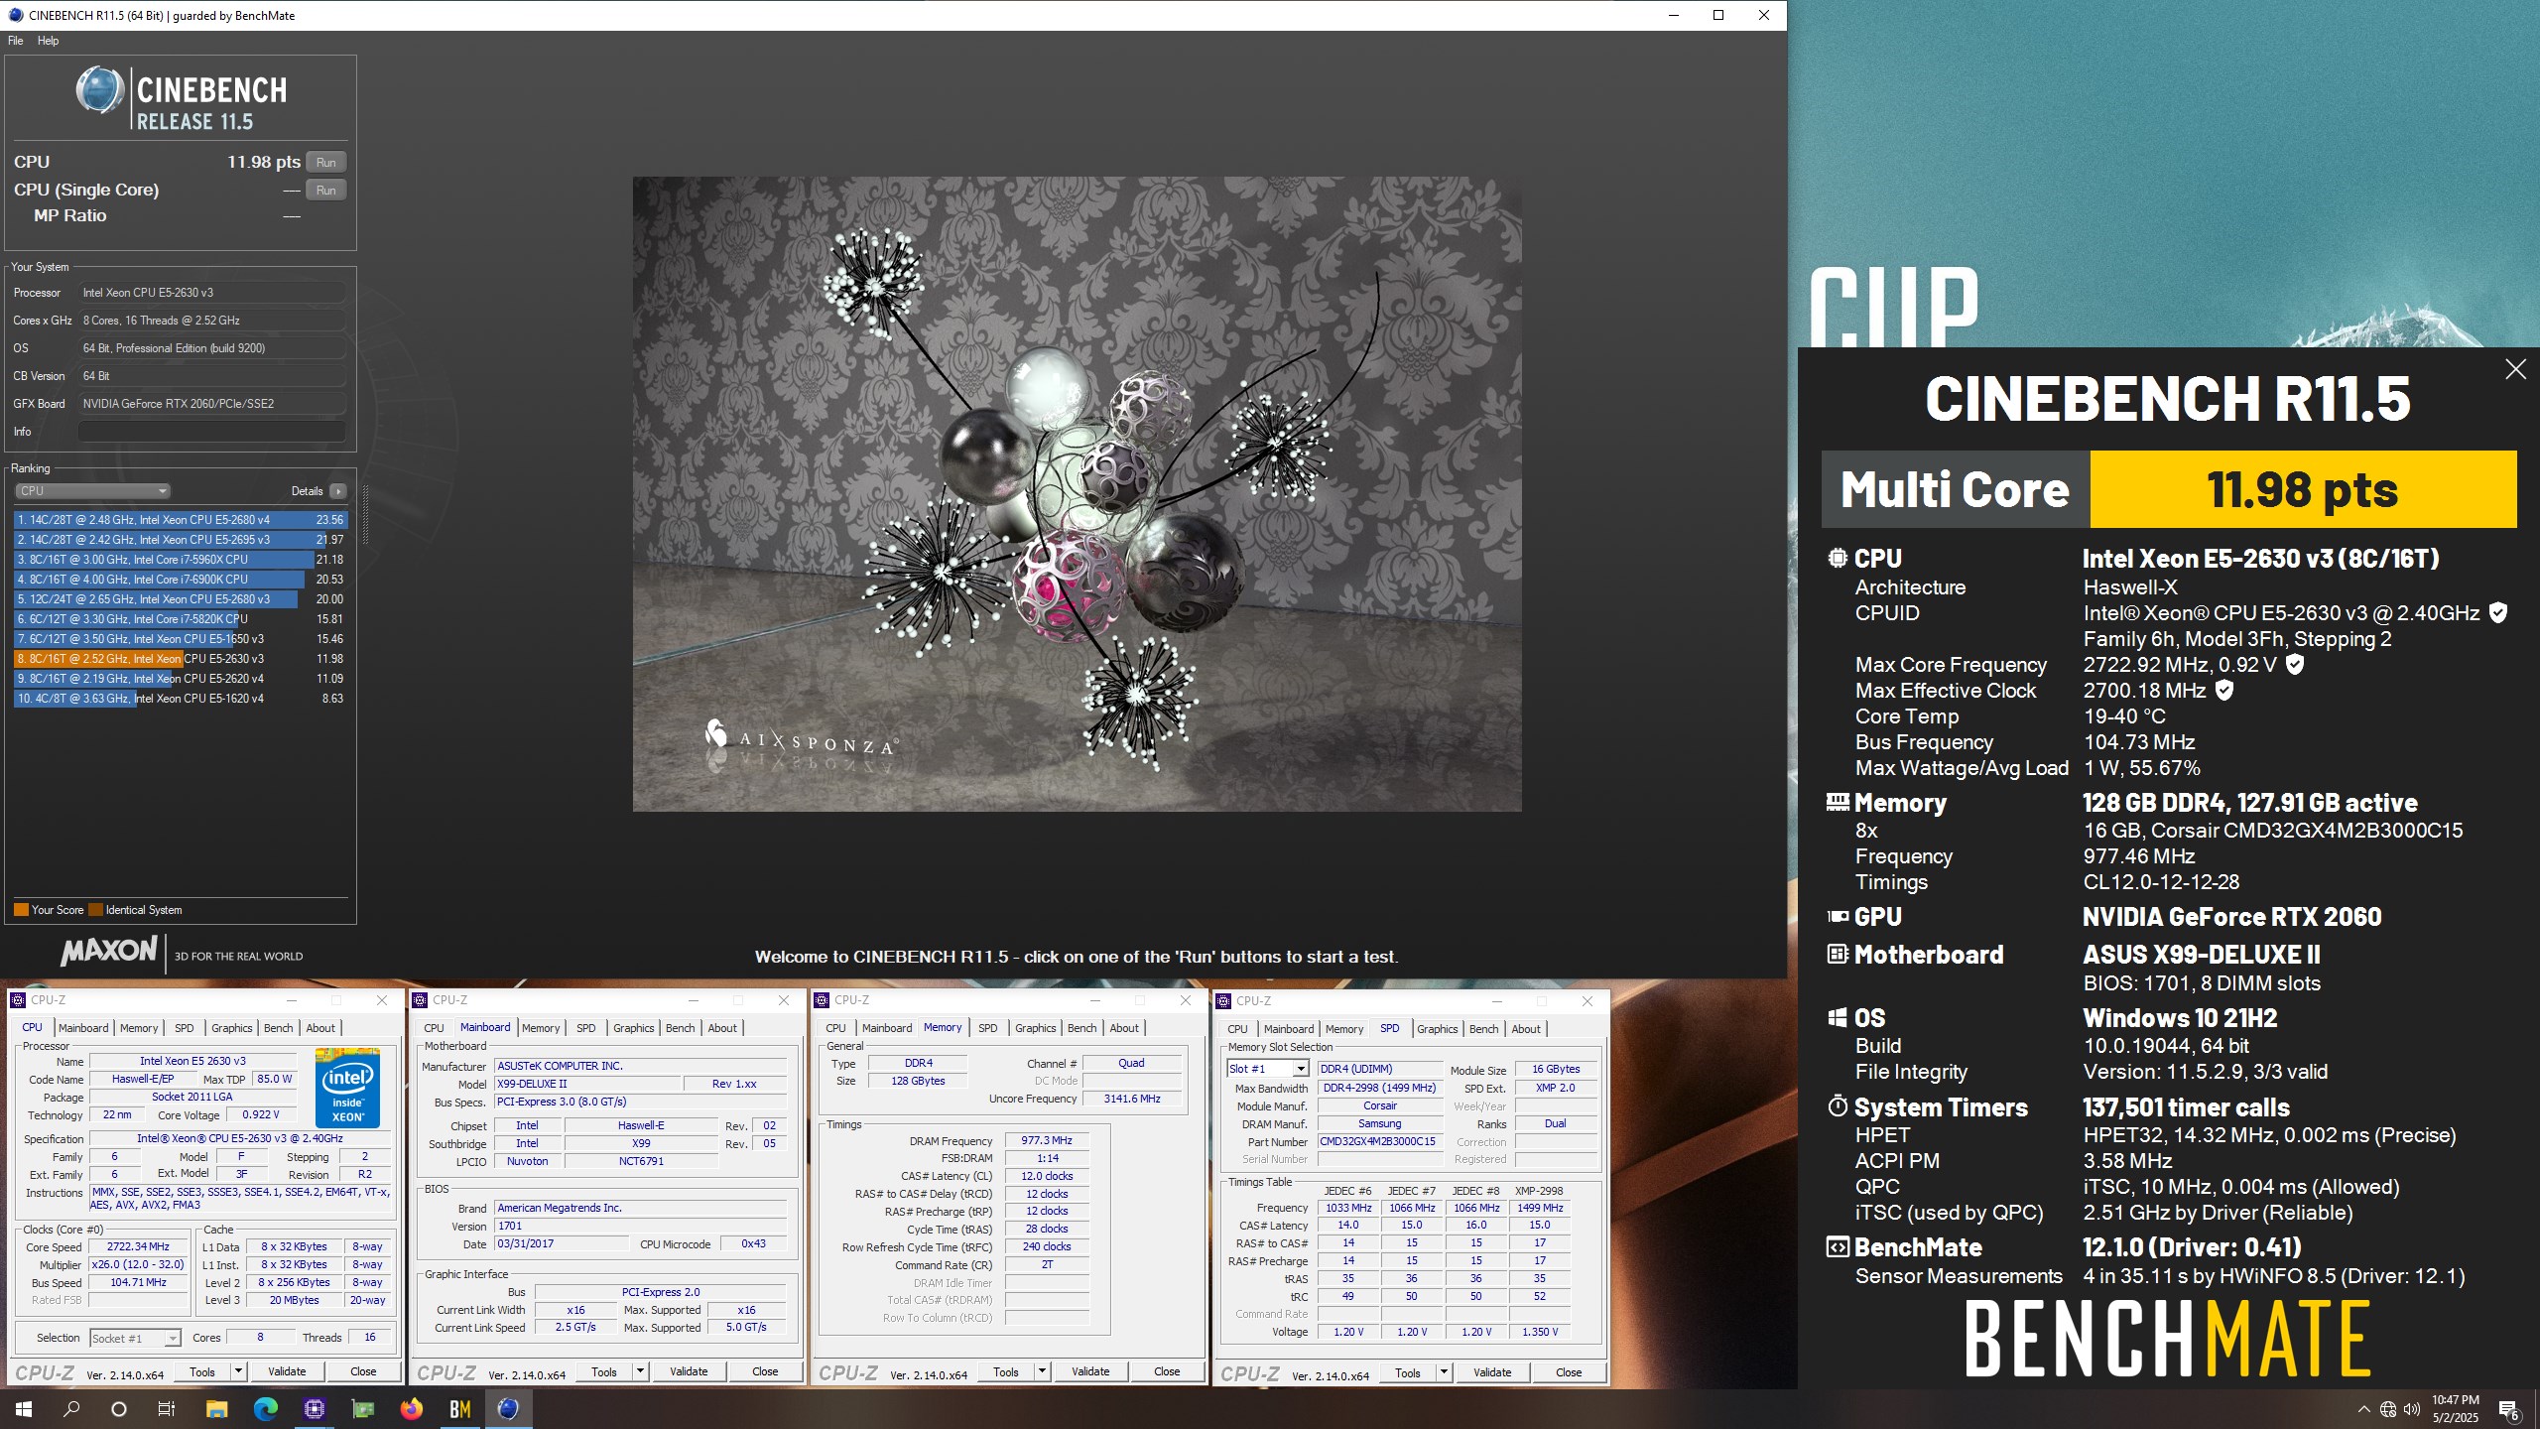This screenshot has width=2540, height=1429.
Task: Open Task View icon on taskbar
Action: point(167,1408)
